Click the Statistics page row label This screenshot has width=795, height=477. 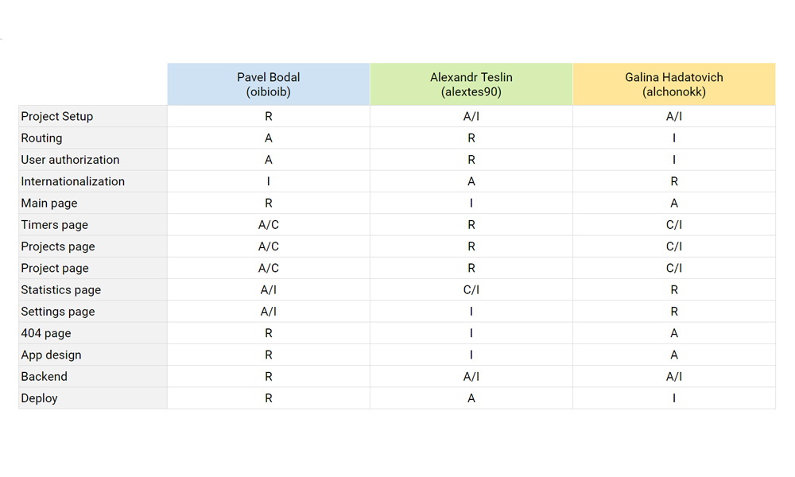pos(93,290)
